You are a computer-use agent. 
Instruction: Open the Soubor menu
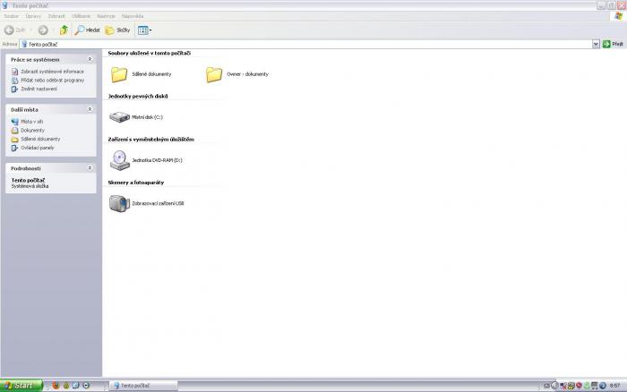[x=11, y=16]
